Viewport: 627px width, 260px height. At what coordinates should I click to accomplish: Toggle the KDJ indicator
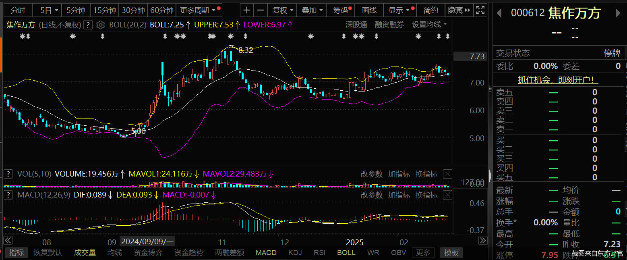(x=295, y=253)
